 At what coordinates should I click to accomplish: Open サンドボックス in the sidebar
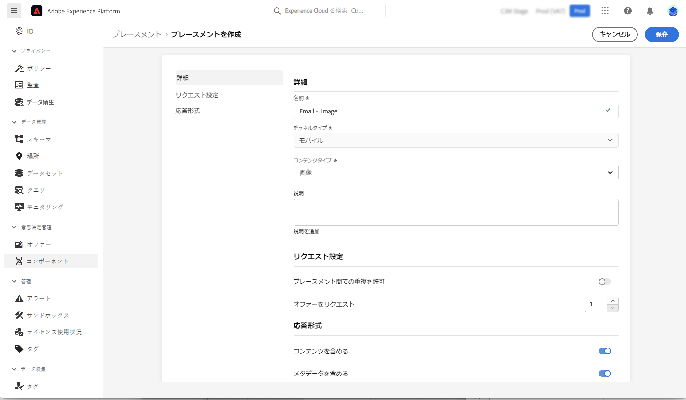pos(48,315)
